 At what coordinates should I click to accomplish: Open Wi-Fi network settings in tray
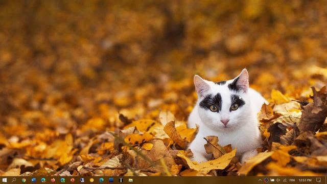pyautogui.click(x=285, y=180)
